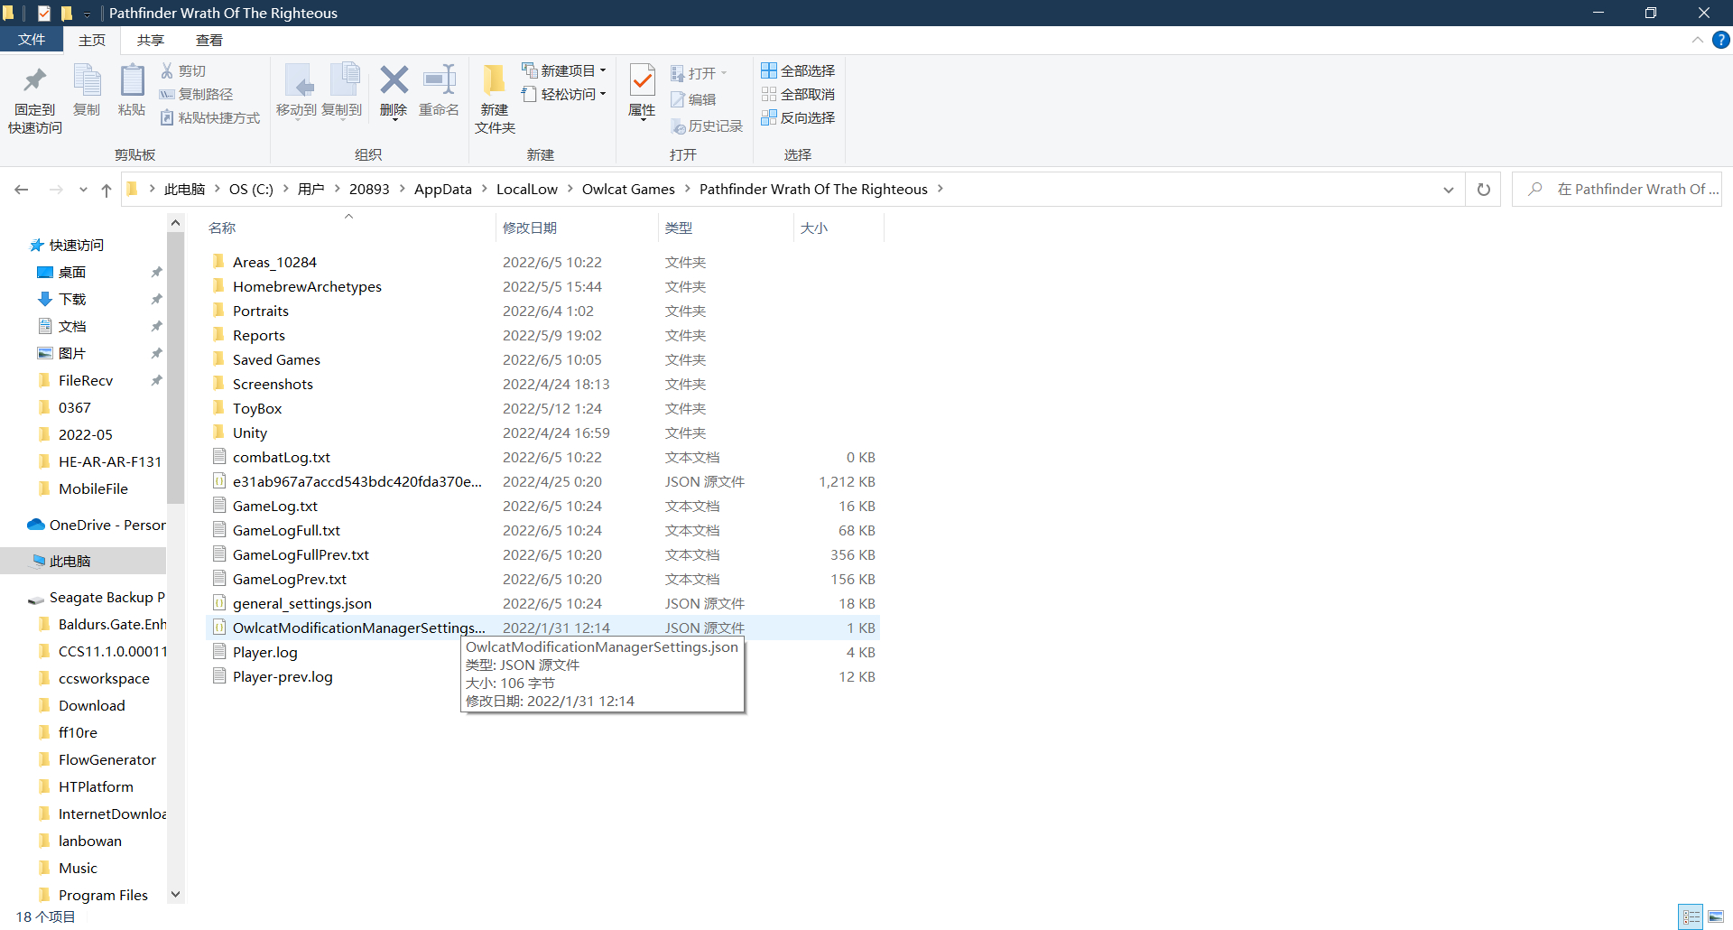Viewport: 1733px width, 930px height.
Task: Click the quick access properties checkmark icon in the title bar
Action: click(44, 13)
